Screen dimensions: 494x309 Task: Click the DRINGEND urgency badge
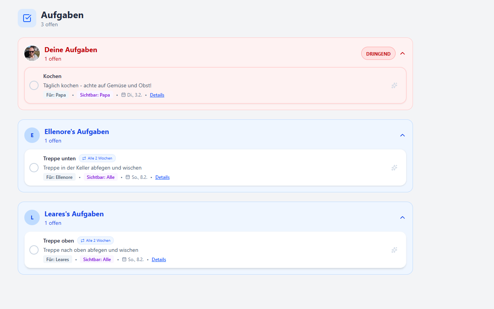[378, 54]
